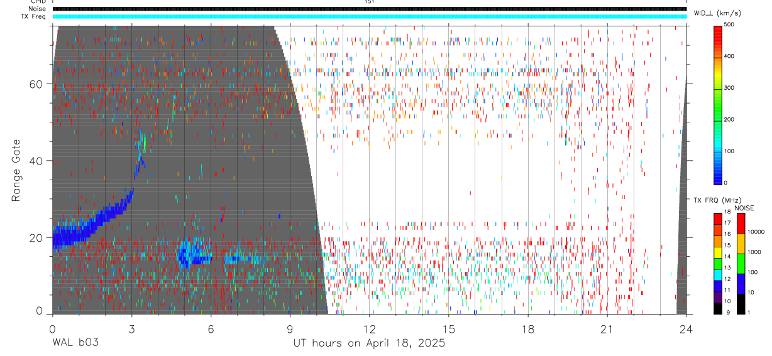772x356 pixels.
Task: Click the '500' width scale label
Action: 729,24
